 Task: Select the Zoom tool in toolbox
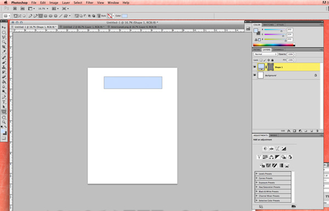click(4, 122)
